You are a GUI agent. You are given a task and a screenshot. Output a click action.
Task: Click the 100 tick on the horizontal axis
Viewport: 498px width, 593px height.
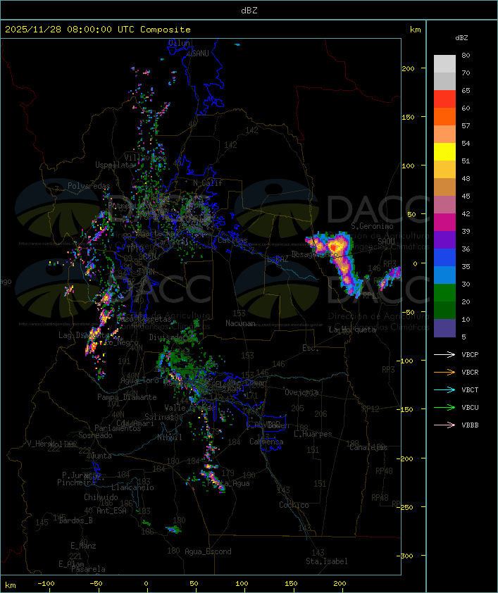coord(242,584)
